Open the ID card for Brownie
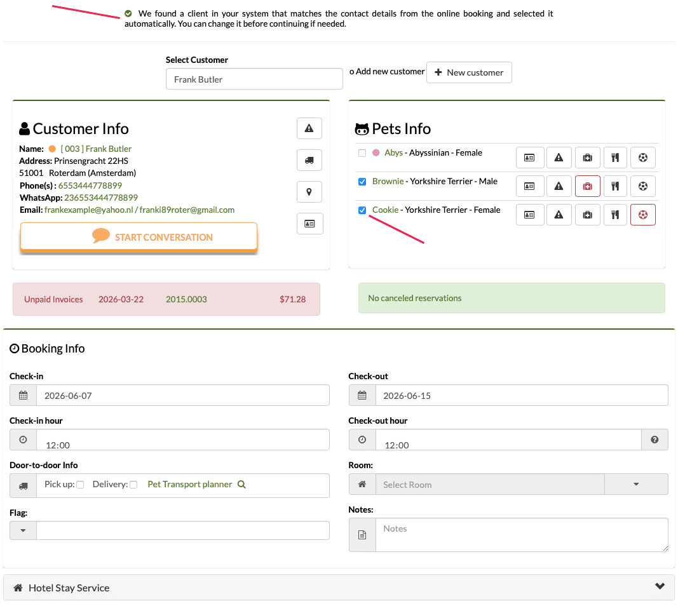The image size is (678, 606). click(x=530, y=186)
